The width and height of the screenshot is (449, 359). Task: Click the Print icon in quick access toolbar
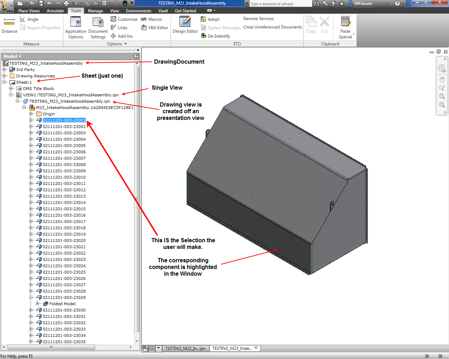66,3
